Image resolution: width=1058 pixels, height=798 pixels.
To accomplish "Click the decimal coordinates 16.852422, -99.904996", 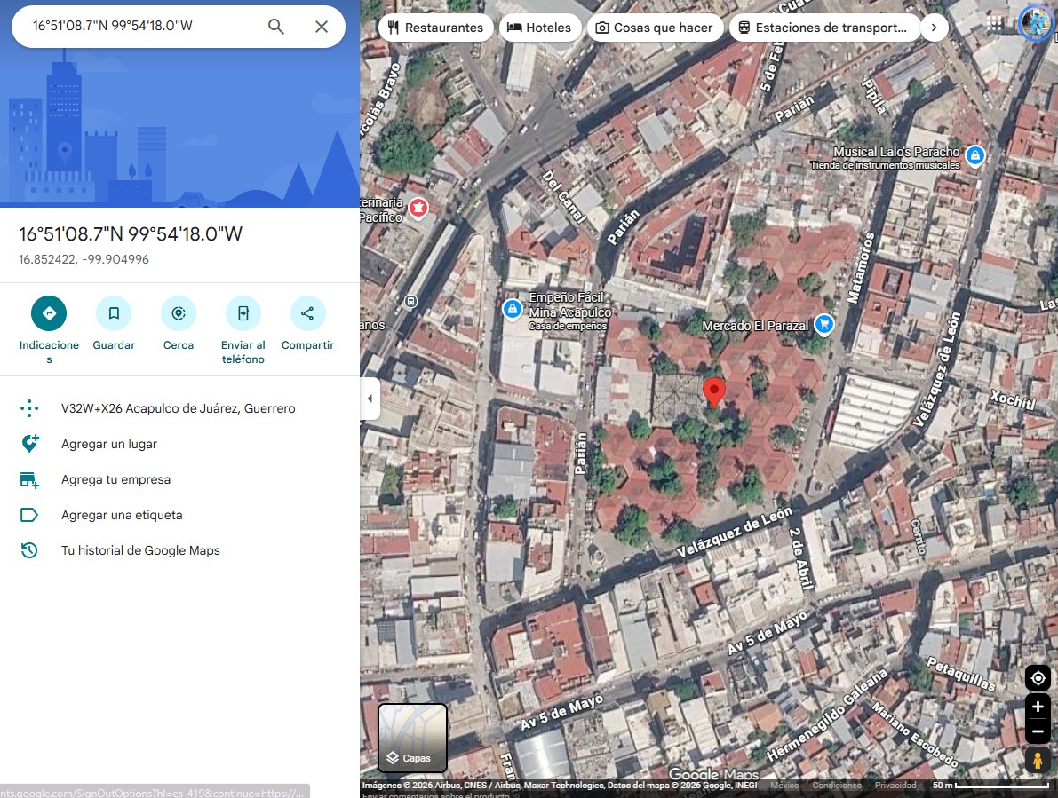I will (84, 259).
